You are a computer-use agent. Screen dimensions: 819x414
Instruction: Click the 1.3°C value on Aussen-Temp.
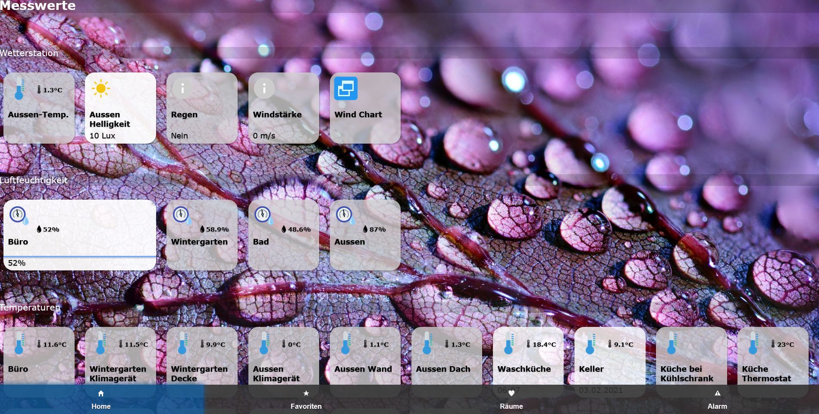53,90
